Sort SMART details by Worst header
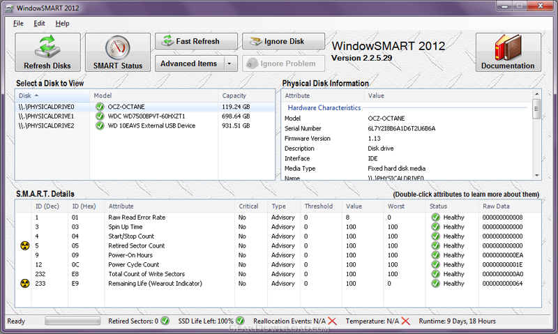Viewport: 558px width, 334px height. coord(405,206)
